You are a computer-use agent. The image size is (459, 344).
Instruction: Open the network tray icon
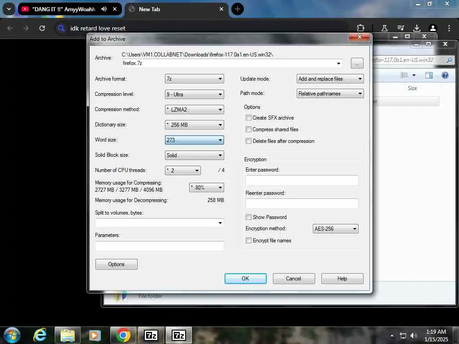[403, 336]
